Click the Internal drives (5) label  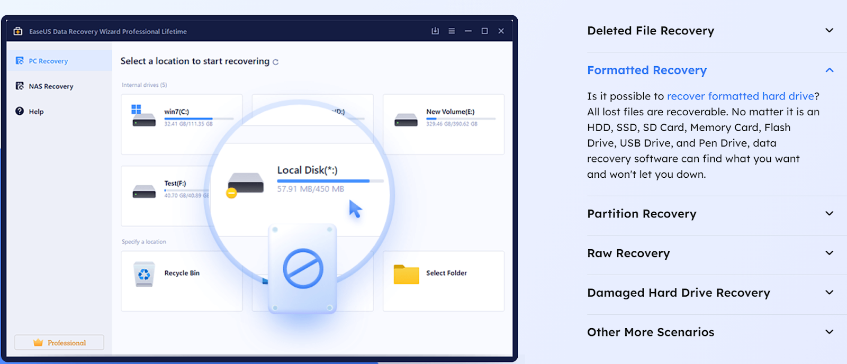click(145, 85)
